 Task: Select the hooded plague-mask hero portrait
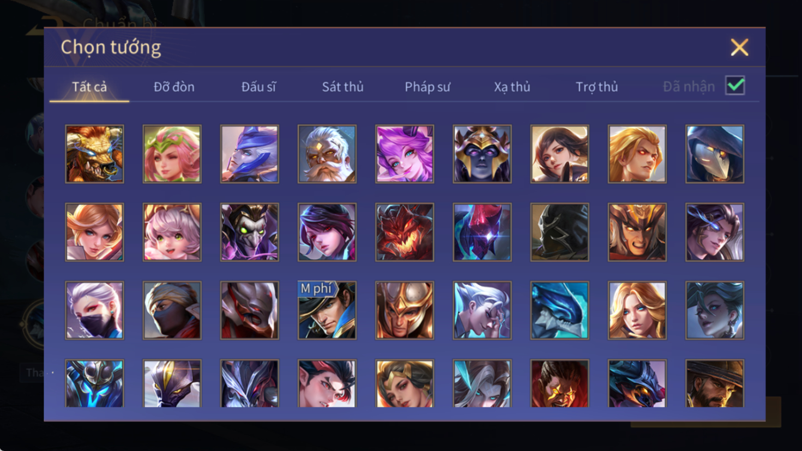pyautogui.click(x=715, y=154)
